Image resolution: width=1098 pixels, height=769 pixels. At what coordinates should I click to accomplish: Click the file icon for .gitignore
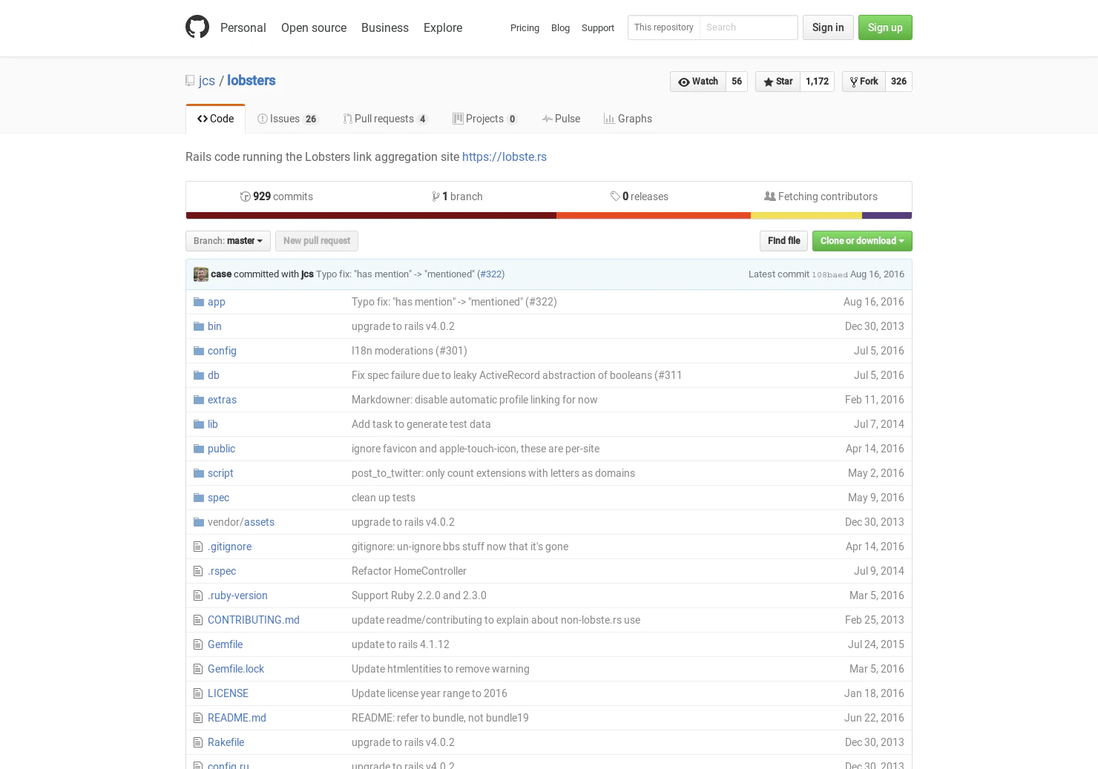pyautogui.click(x=198, y=547)
